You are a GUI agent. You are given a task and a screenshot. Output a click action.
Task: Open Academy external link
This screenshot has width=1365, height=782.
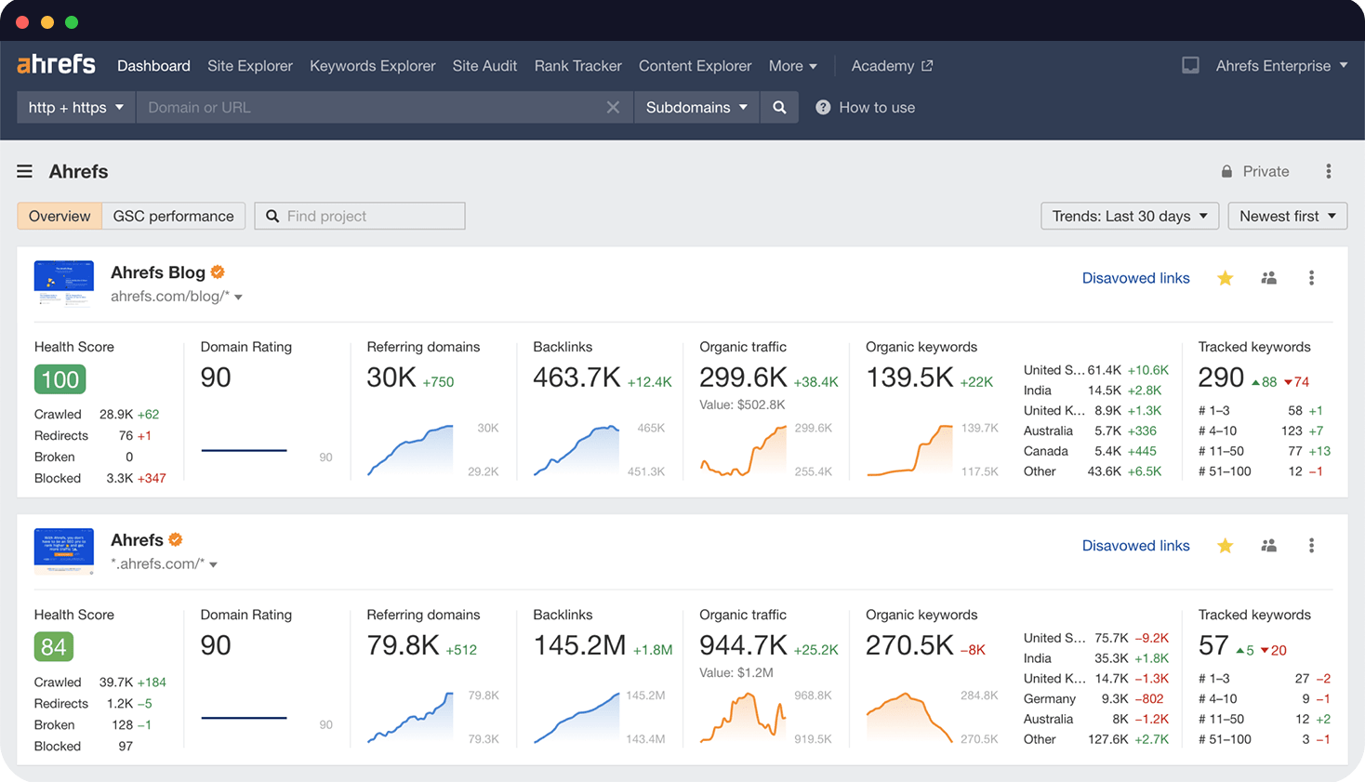click(892, 65)
